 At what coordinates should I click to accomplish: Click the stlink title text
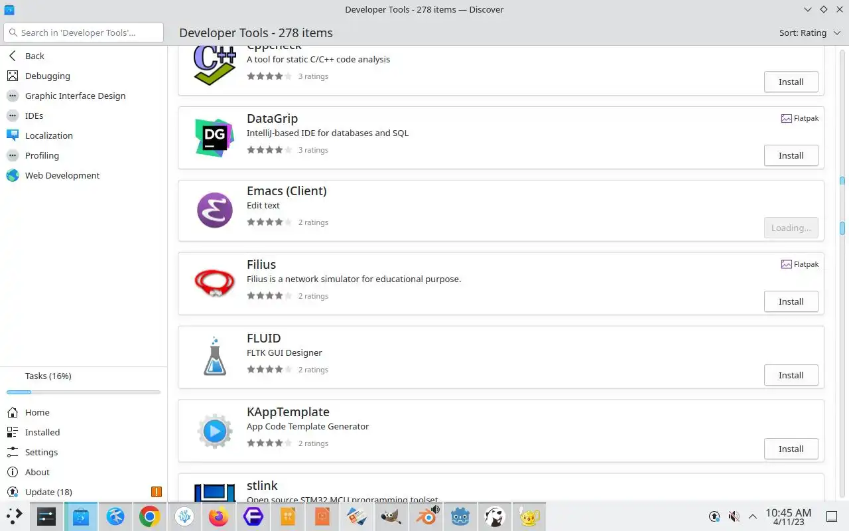[262, 485]
